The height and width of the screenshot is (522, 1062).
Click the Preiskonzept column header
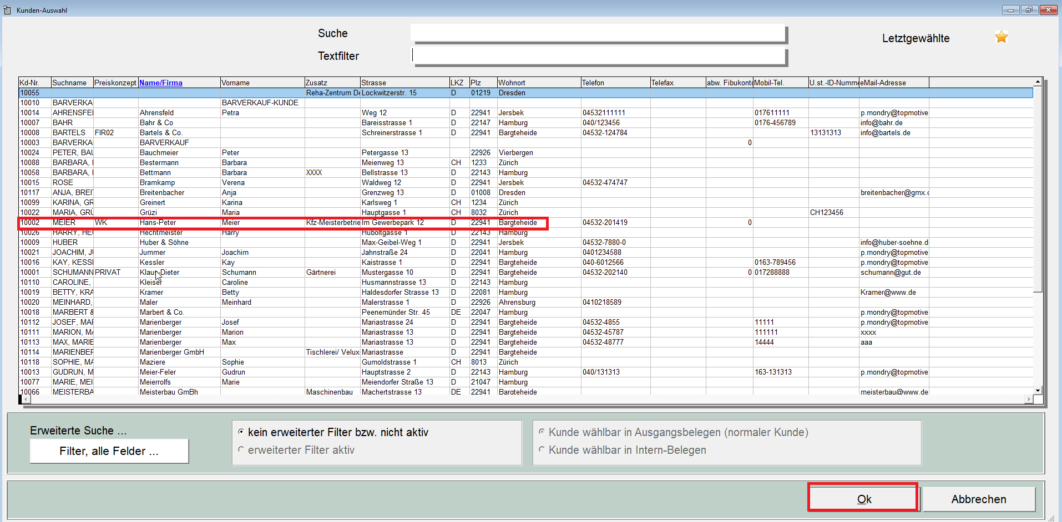tap(115, 83)
